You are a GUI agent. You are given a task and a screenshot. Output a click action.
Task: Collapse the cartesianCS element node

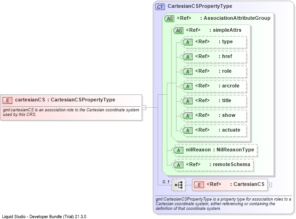point(144,108)
